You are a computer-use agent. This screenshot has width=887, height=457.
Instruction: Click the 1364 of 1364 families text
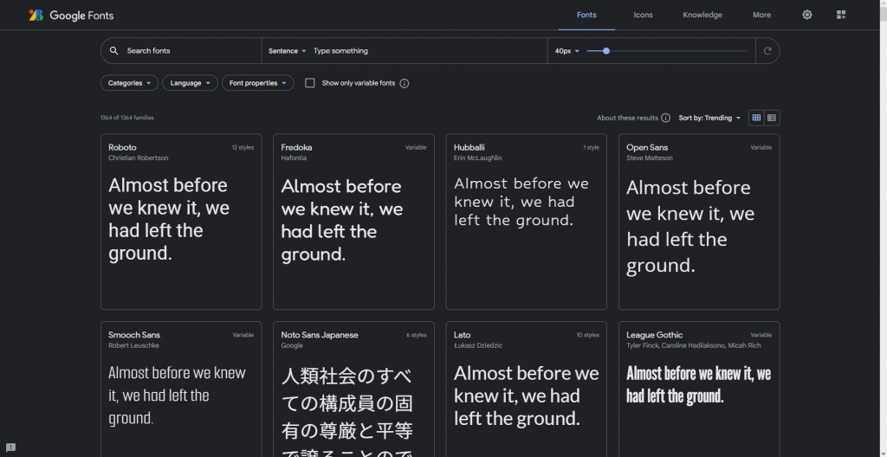(126, 119)
